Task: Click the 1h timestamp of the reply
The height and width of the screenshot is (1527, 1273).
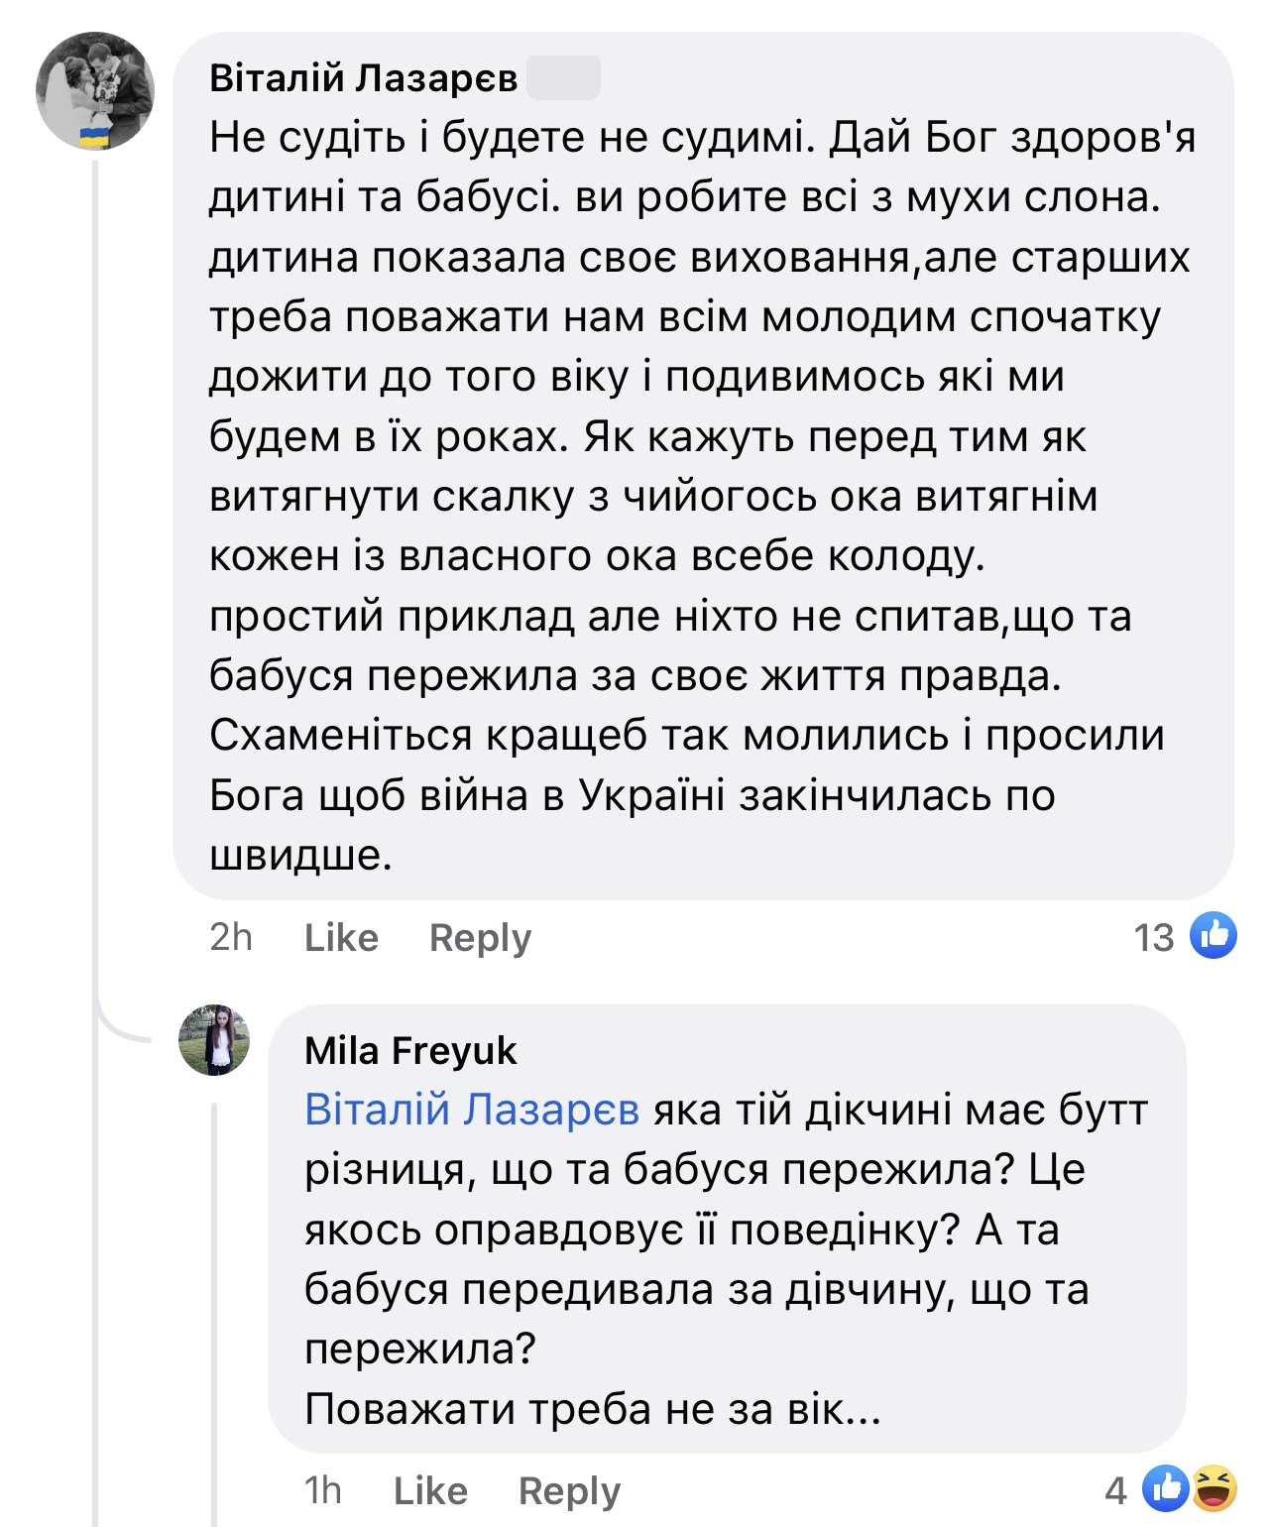Action: pos(322,1490)
